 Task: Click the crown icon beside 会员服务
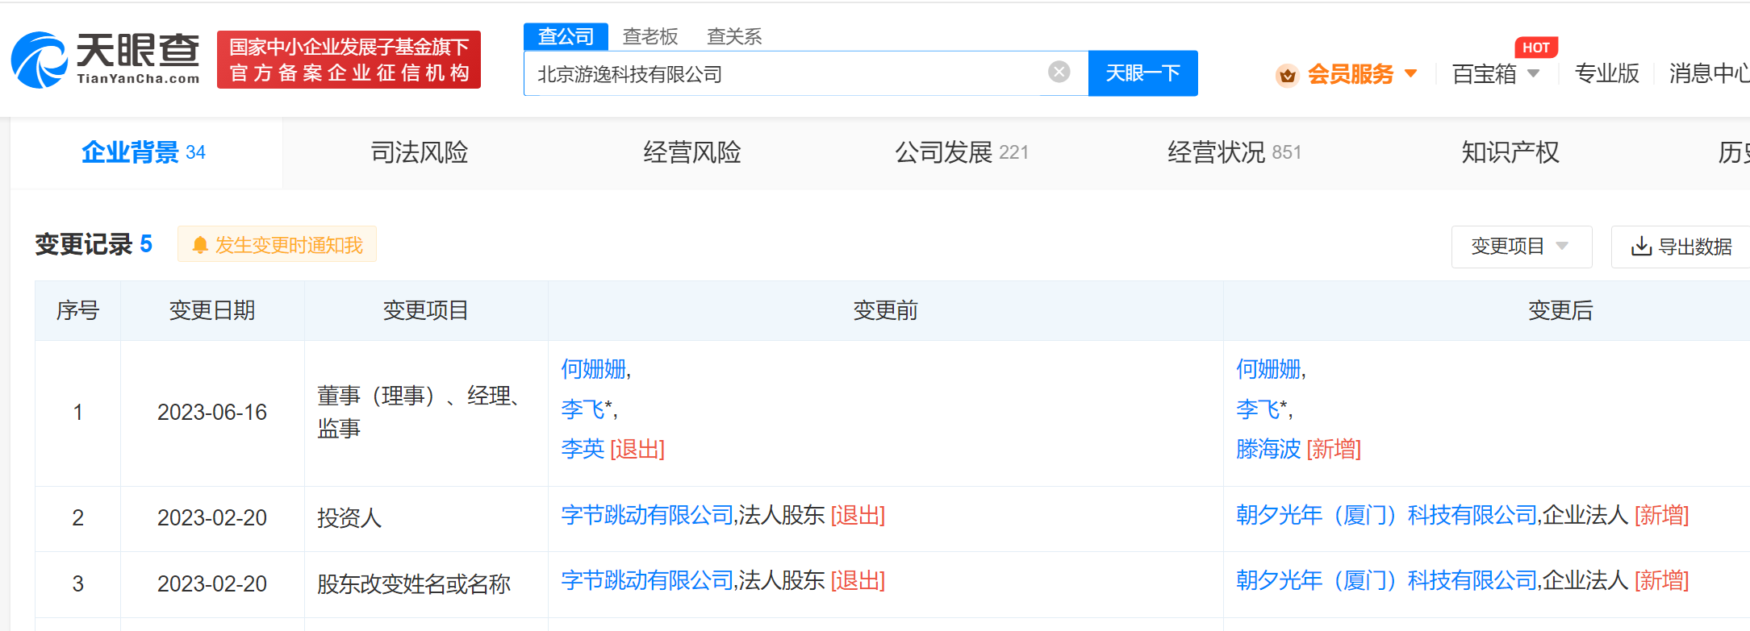tap(1287, 75)
